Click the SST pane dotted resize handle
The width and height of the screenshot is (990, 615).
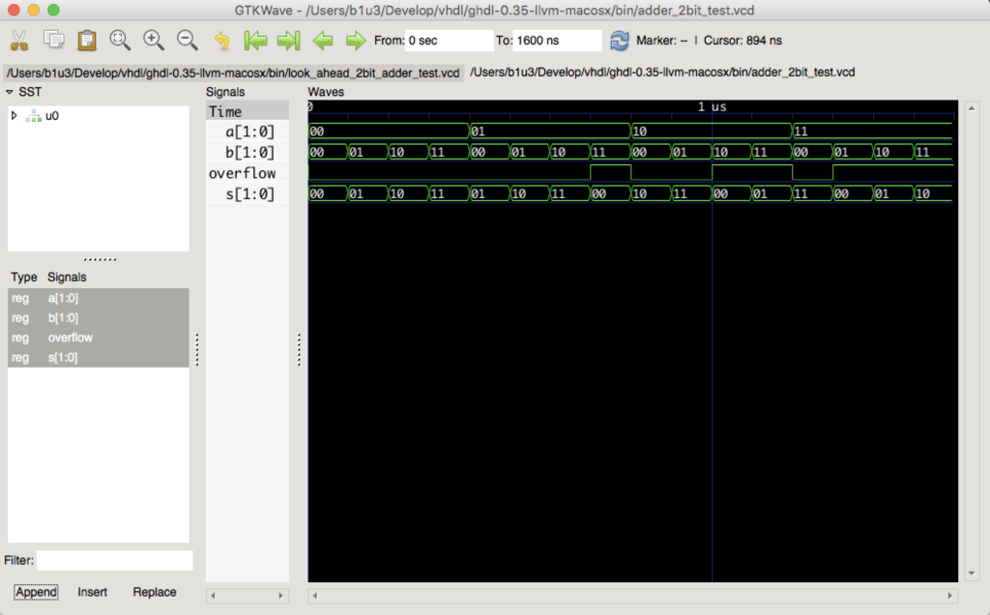click(x=100, y=259)
